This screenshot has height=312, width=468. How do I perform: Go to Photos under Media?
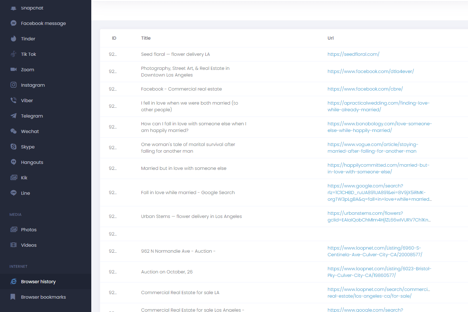point(28,230)
